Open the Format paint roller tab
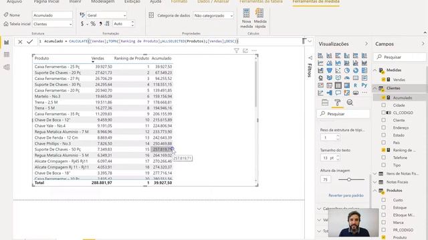This screenshot has height=240, width=428. coord(337,103)
